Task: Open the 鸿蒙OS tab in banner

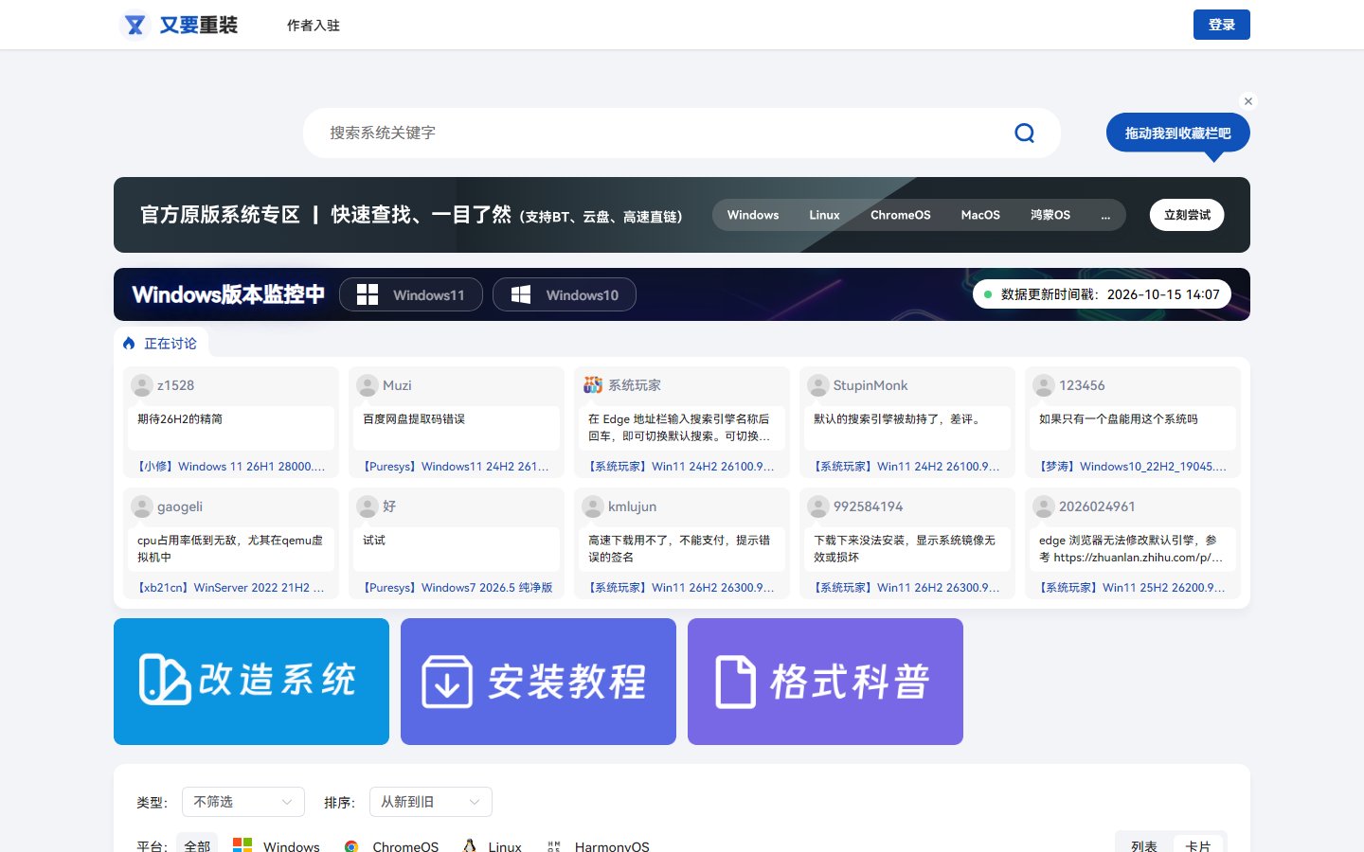Action: click(x=1050, y=215)
